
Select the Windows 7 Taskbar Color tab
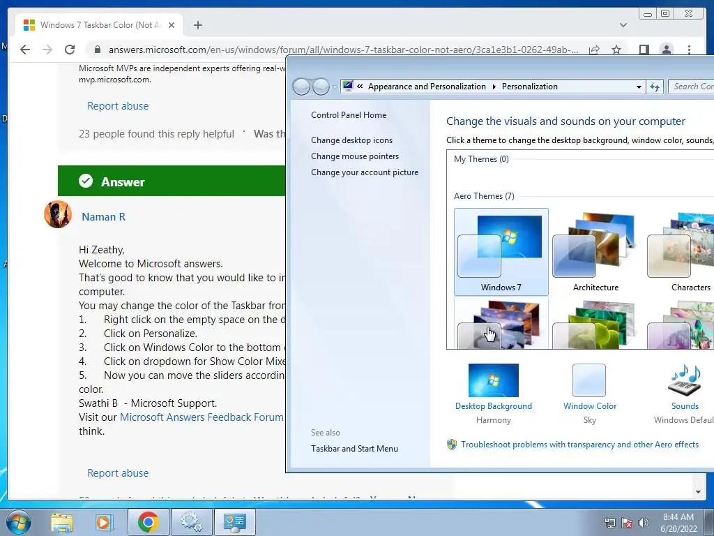99,25
